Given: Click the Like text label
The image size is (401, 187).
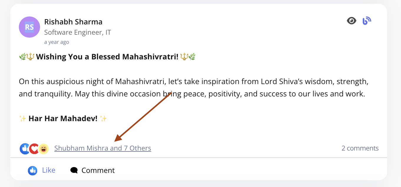Looking at the screenshot, I should [x=49, y=170].
